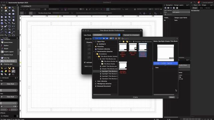Image resolution: width=214 pixels, height=120 pixels.
Task: Collapse the Open Files tree node
Action: pos(94,42)
